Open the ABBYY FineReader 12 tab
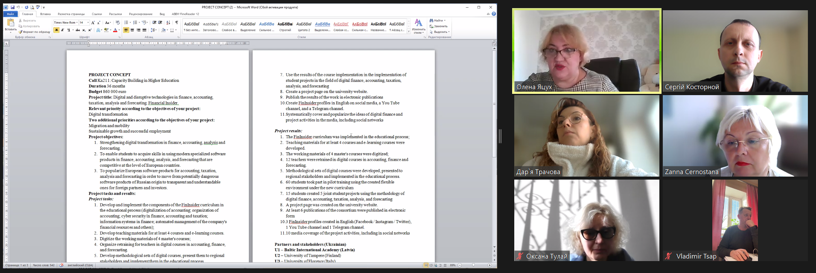This screenshot has height=273, width=816. click(x=185, y=14)
